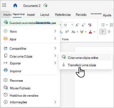Image resolution: width=114 pixels, height=108 pixels.
Task: Click the printer icon next to Imprimir
Action: [x=6, y=70]
